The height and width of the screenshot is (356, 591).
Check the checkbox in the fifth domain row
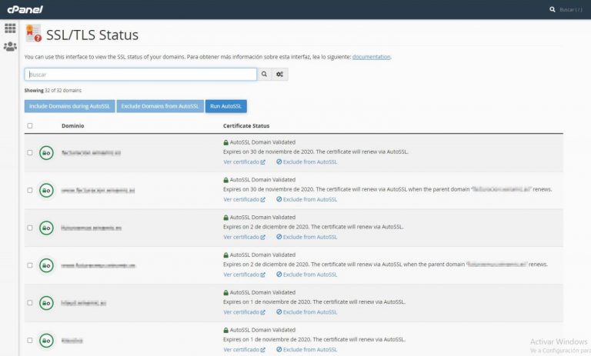[x=30, y=303]
